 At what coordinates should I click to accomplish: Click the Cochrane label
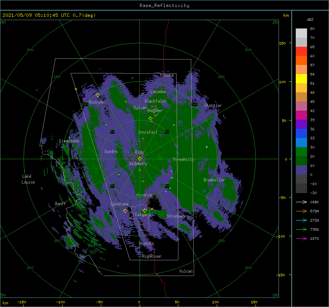click(x=120, y=204)
